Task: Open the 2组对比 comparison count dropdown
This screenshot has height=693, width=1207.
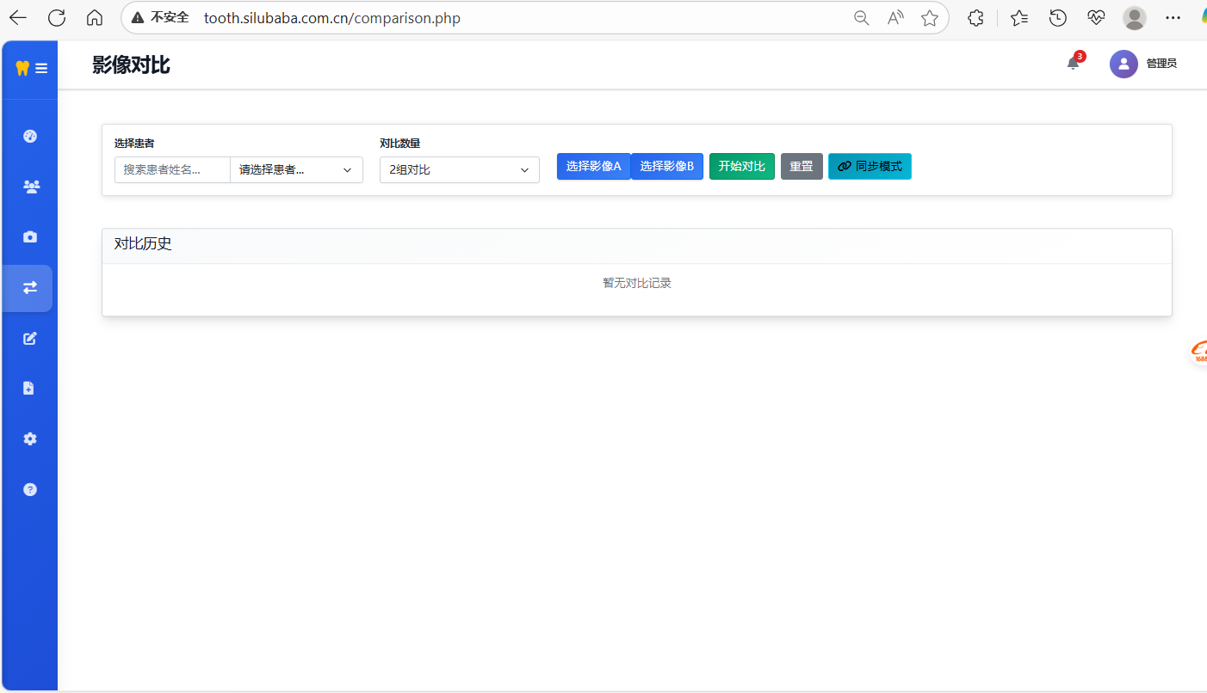Action: coord(459,170)
